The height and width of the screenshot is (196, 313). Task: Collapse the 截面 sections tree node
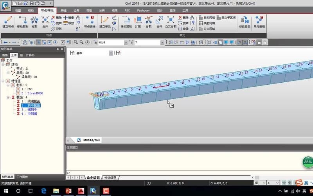coord(8,97)
